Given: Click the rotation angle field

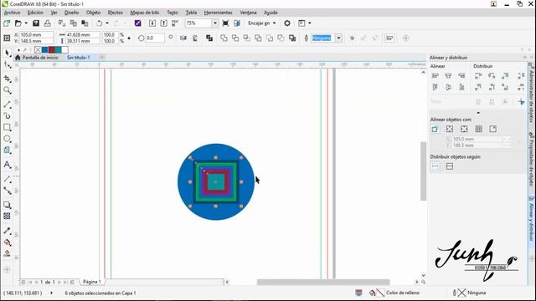Looking at the screenshot, I should pyautogui.click(x=155, y=38).
